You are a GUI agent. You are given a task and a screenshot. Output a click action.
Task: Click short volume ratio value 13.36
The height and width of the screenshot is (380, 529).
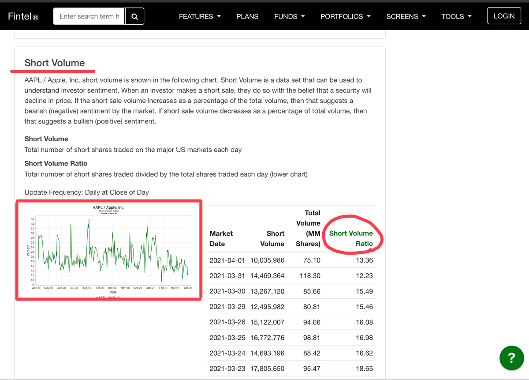[365, 260]
